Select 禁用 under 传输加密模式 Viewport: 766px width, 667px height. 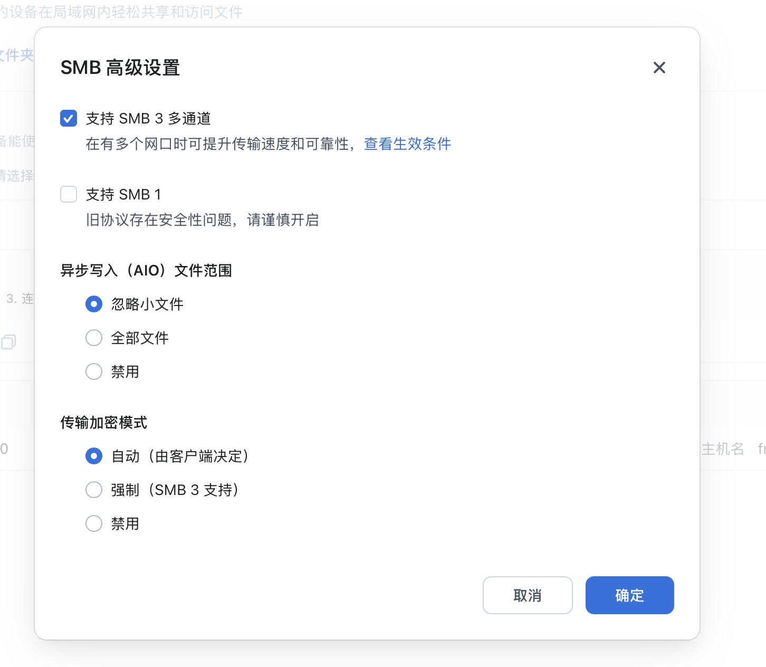coord(94,523)
